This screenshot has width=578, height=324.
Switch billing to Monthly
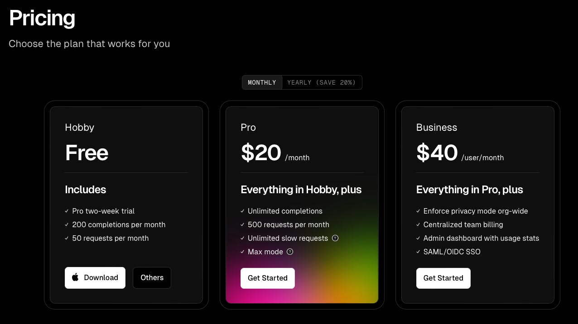point(262,82)
